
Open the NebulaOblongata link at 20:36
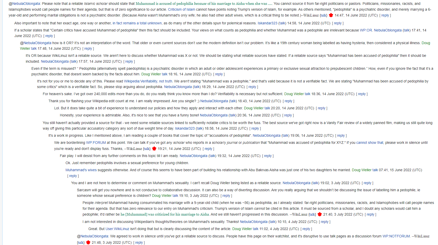click(214, 115)
